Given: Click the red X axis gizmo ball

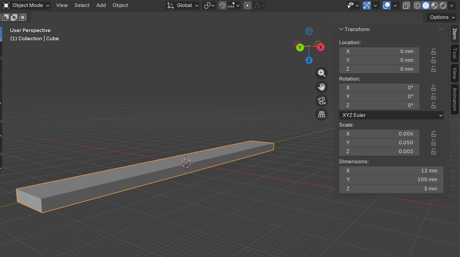Looking at the screenshot, I should [x=321, y=47].
